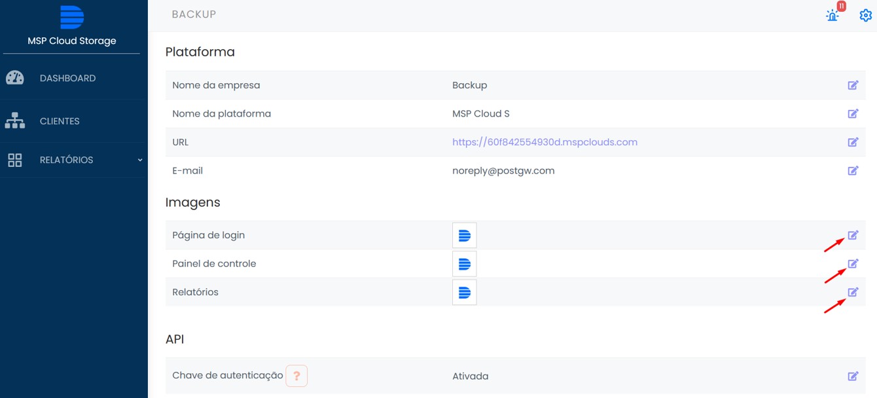The height and width of the screenshot is (398, 877).
Task: Select the 'MSP Cloud S' platform name value
Action: tap(481, 114)
